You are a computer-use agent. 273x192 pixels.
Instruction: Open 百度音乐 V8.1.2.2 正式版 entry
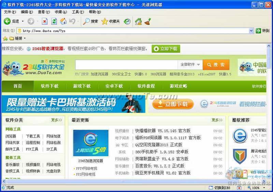(x=160, y=166)
